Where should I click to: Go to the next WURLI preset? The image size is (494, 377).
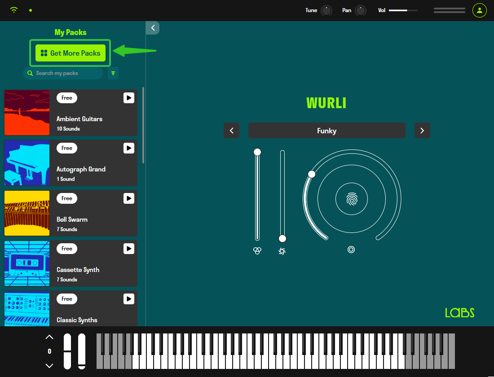422,131
